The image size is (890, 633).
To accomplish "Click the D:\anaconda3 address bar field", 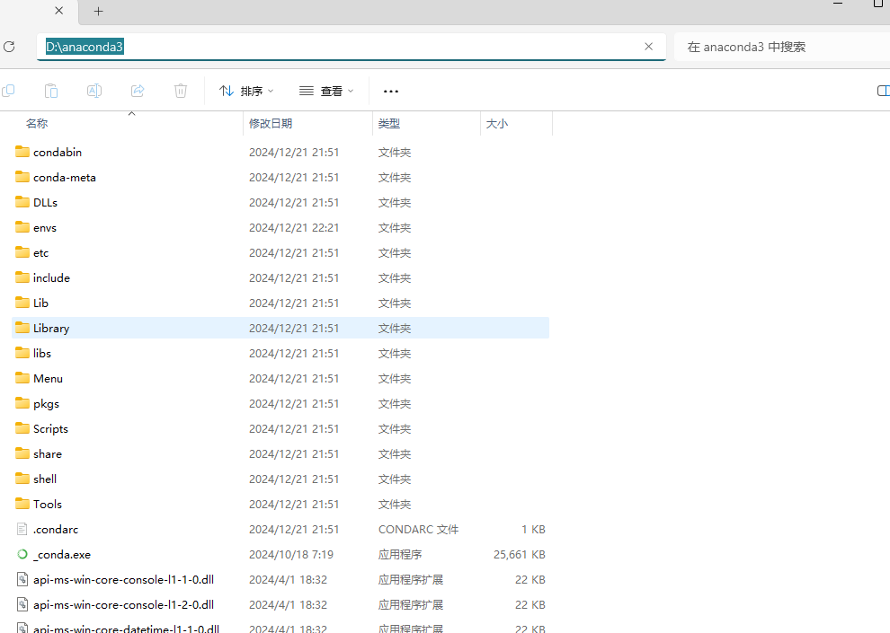I will [352, 47].
